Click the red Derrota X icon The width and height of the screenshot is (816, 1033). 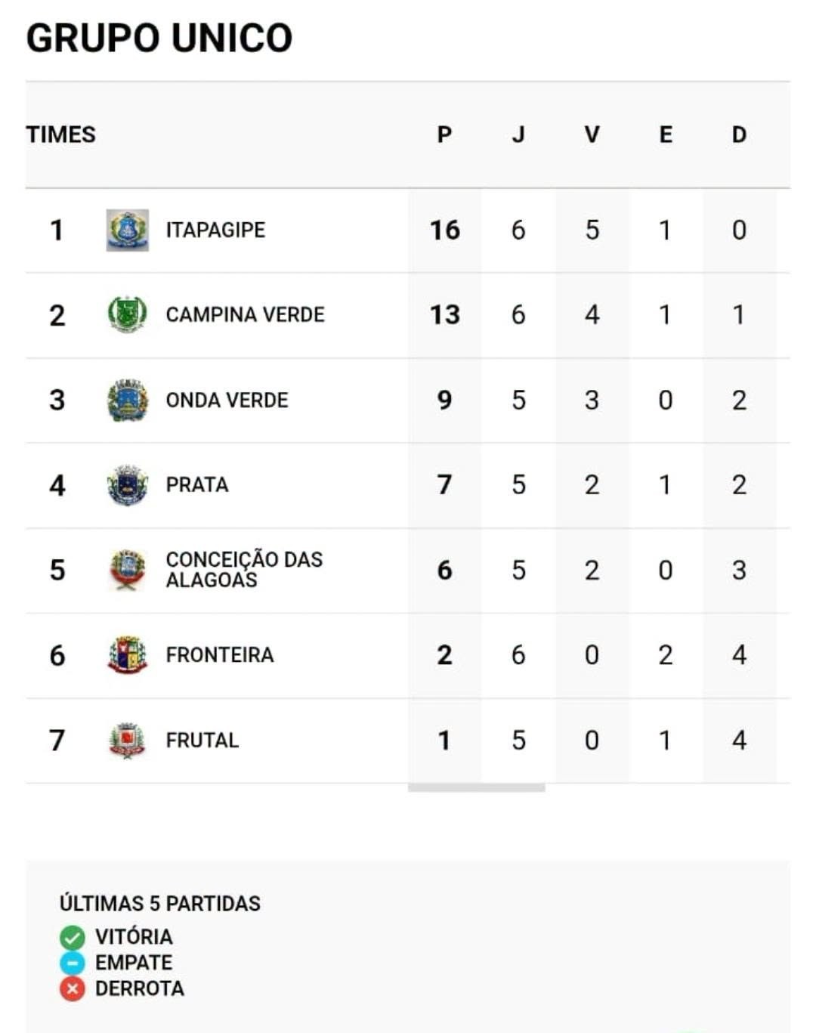[x=73, y=989]
